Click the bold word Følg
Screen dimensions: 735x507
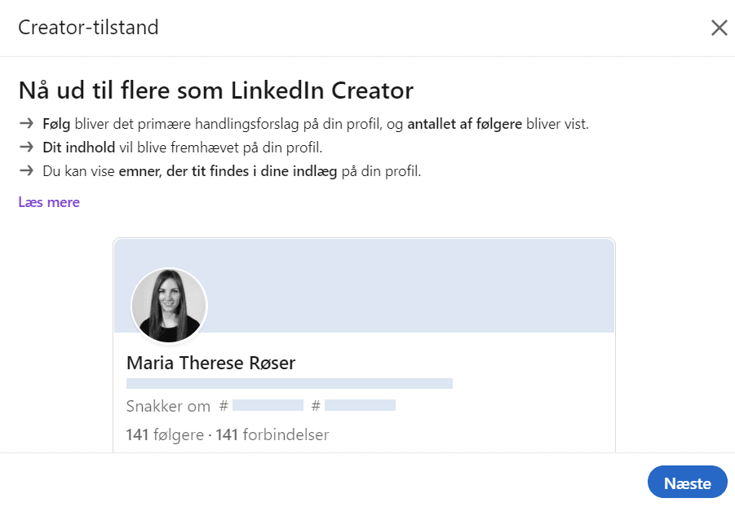coord(56,124)
